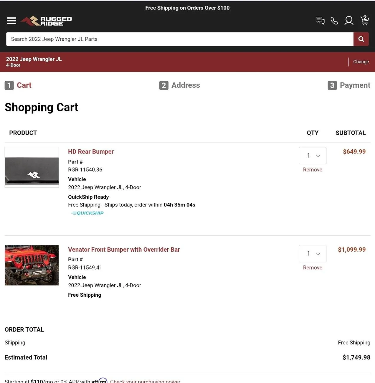Open Venator Front Bumper quantity dropdown
Viewport: 375px width, 383px height.
(x=313, y=253)
